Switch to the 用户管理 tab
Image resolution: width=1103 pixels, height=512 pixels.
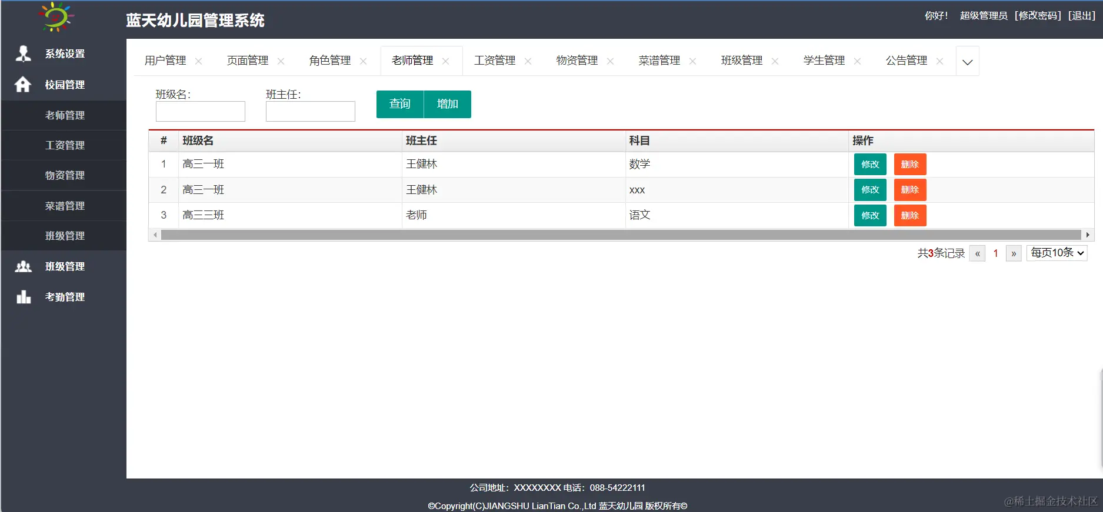165,61
